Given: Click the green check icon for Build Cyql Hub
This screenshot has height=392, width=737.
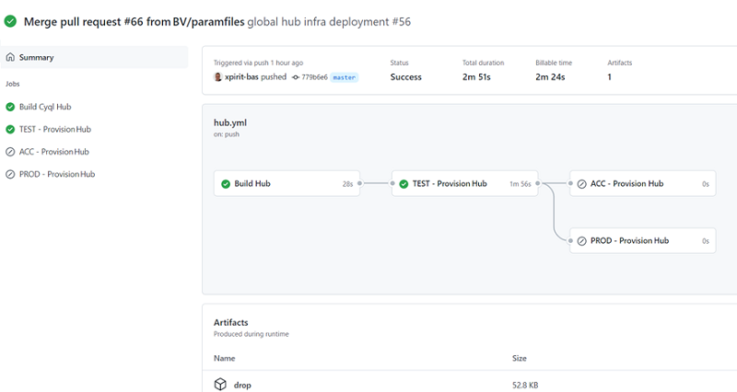Looking at the screenshot, I should click(10, 107).
